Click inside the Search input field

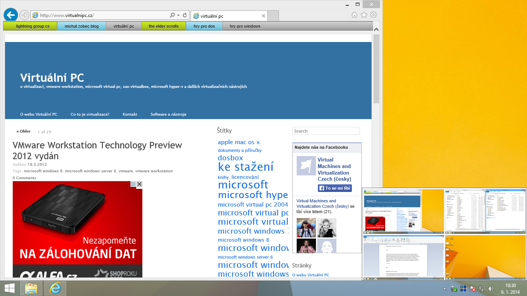[325, 131]
